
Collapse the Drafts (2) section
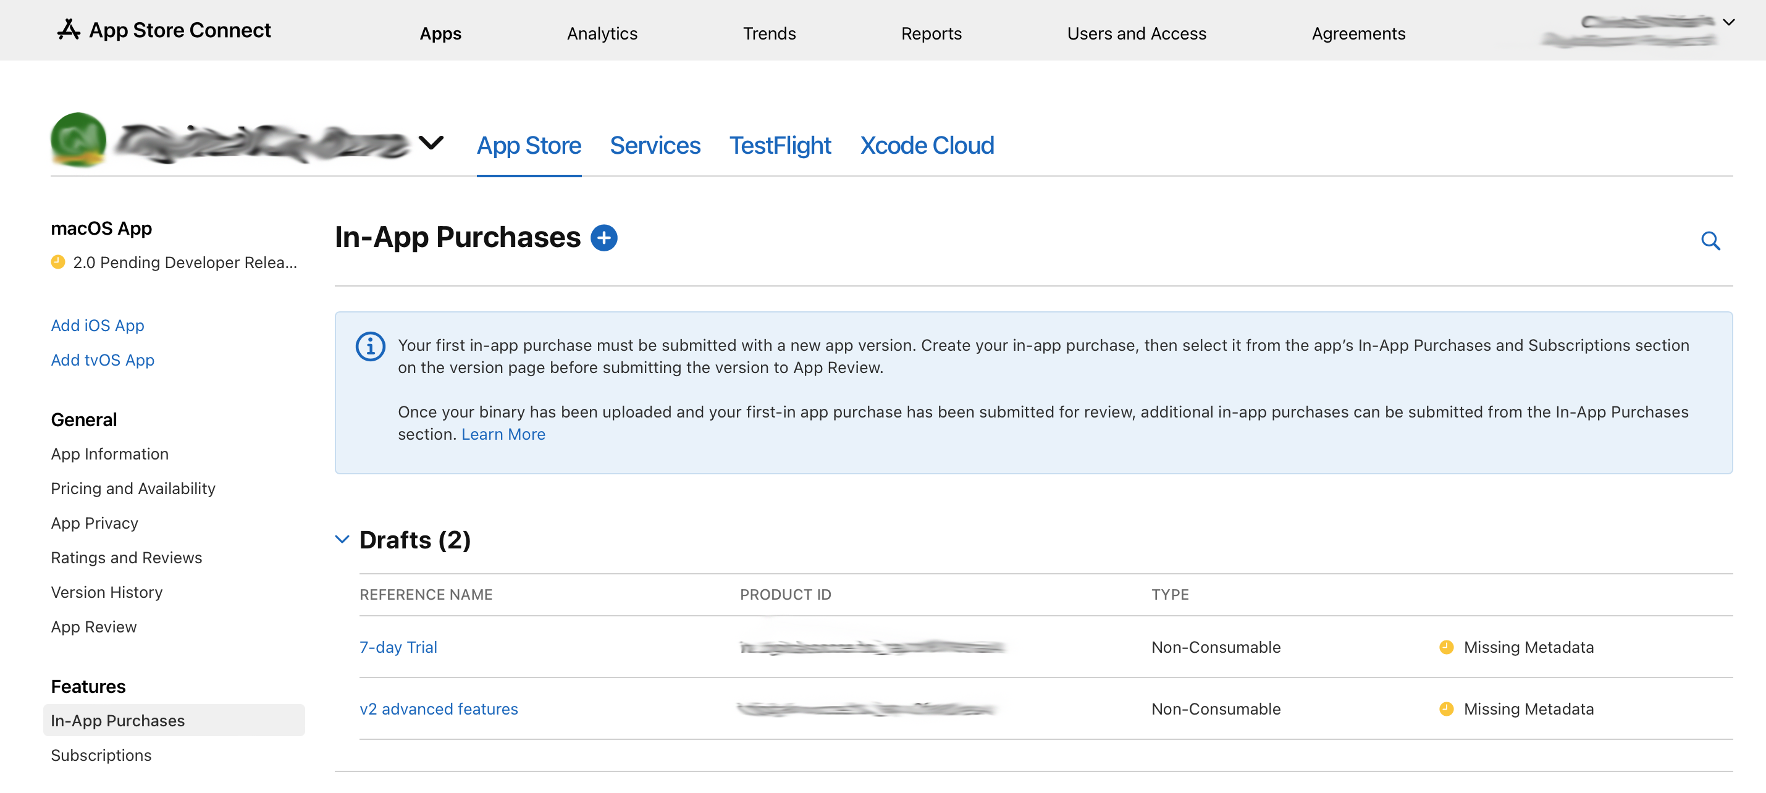pos(342,539)
